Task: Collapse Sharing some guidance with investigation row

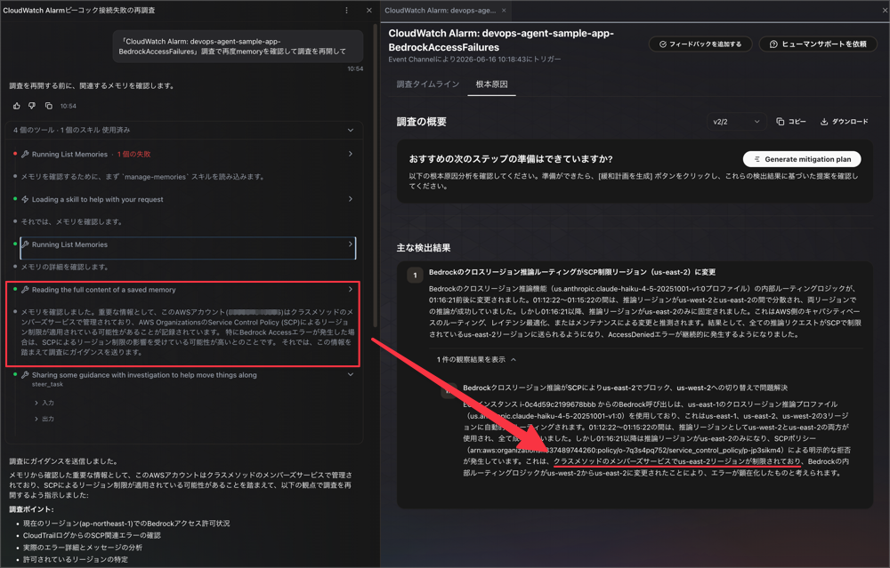Action: (x=350, y=375)
